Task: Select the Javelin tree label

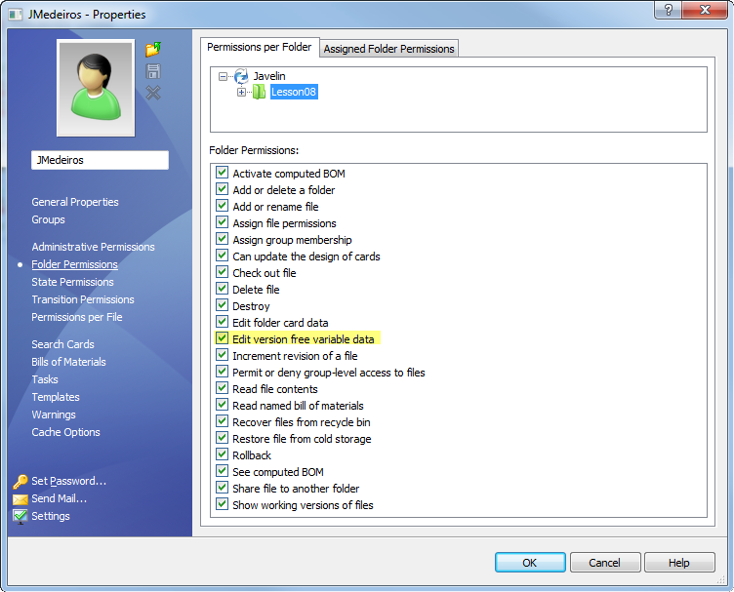Action: click(269, 76)
